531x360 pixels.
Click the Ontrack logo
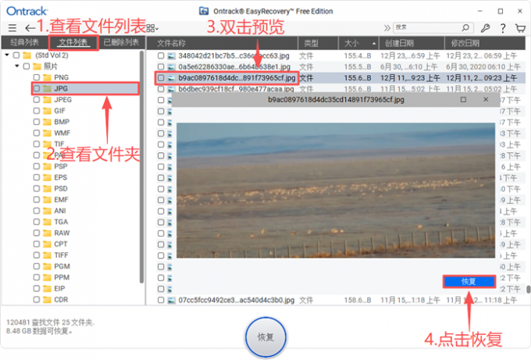pos(27,11)
